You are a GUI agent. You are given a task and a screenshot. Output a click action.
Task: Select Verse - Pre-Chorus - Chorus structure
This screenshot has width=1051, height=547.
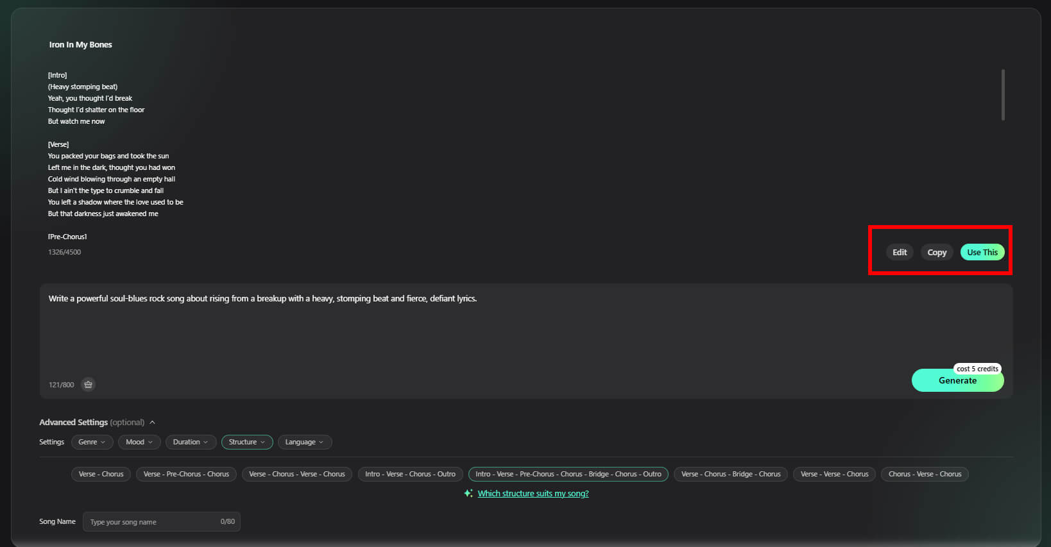click(x=186, y=474)
